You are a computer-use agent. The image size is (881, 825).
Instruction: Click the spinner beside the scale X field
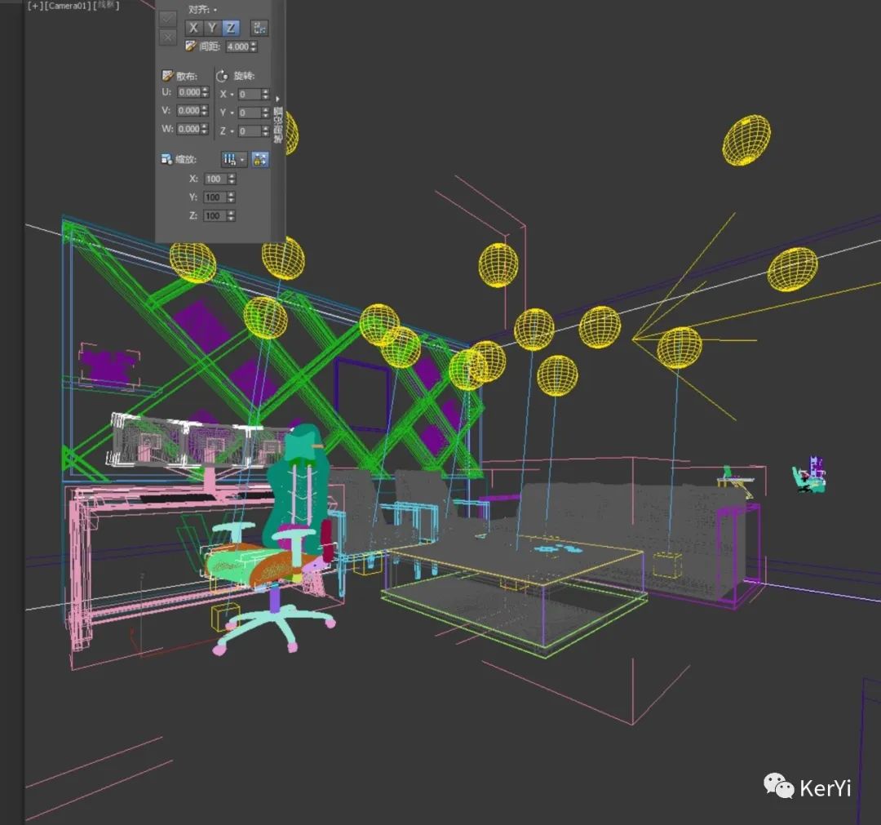[x=232, y=180]
